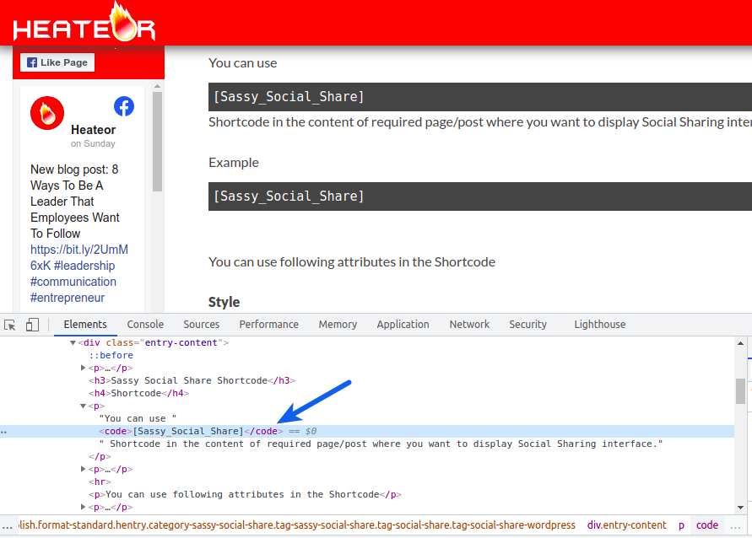Viewport: 752px width, 538px height.
Task: Expand the first collapsed p element
Action: point(84,369)
